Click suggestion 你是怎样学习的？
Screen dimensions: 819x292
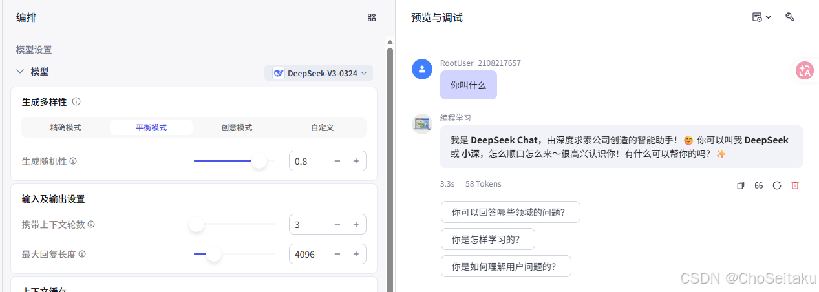pyautogui.click(x=487, y=239)
